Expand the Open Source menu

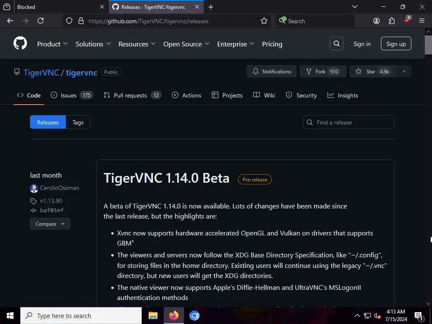(186, 44)
